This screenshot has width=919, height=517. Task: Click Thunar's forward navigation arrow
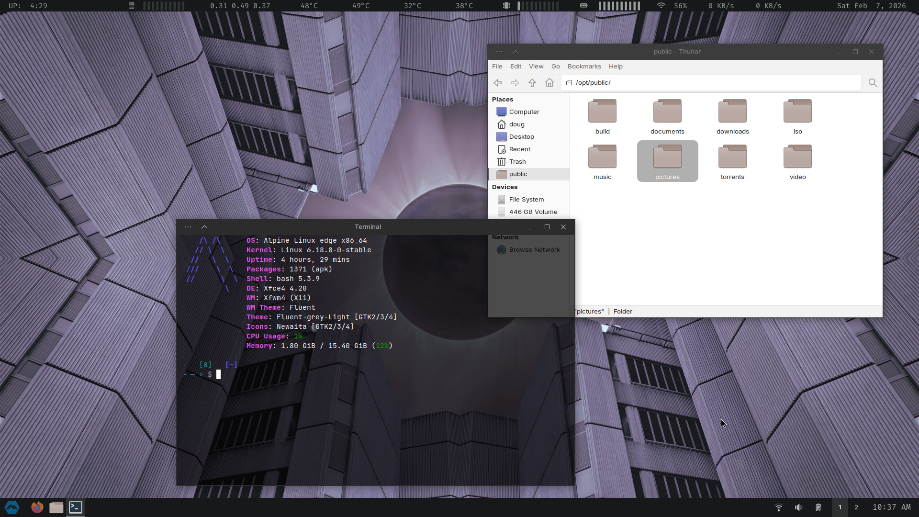tap(515, 83)
